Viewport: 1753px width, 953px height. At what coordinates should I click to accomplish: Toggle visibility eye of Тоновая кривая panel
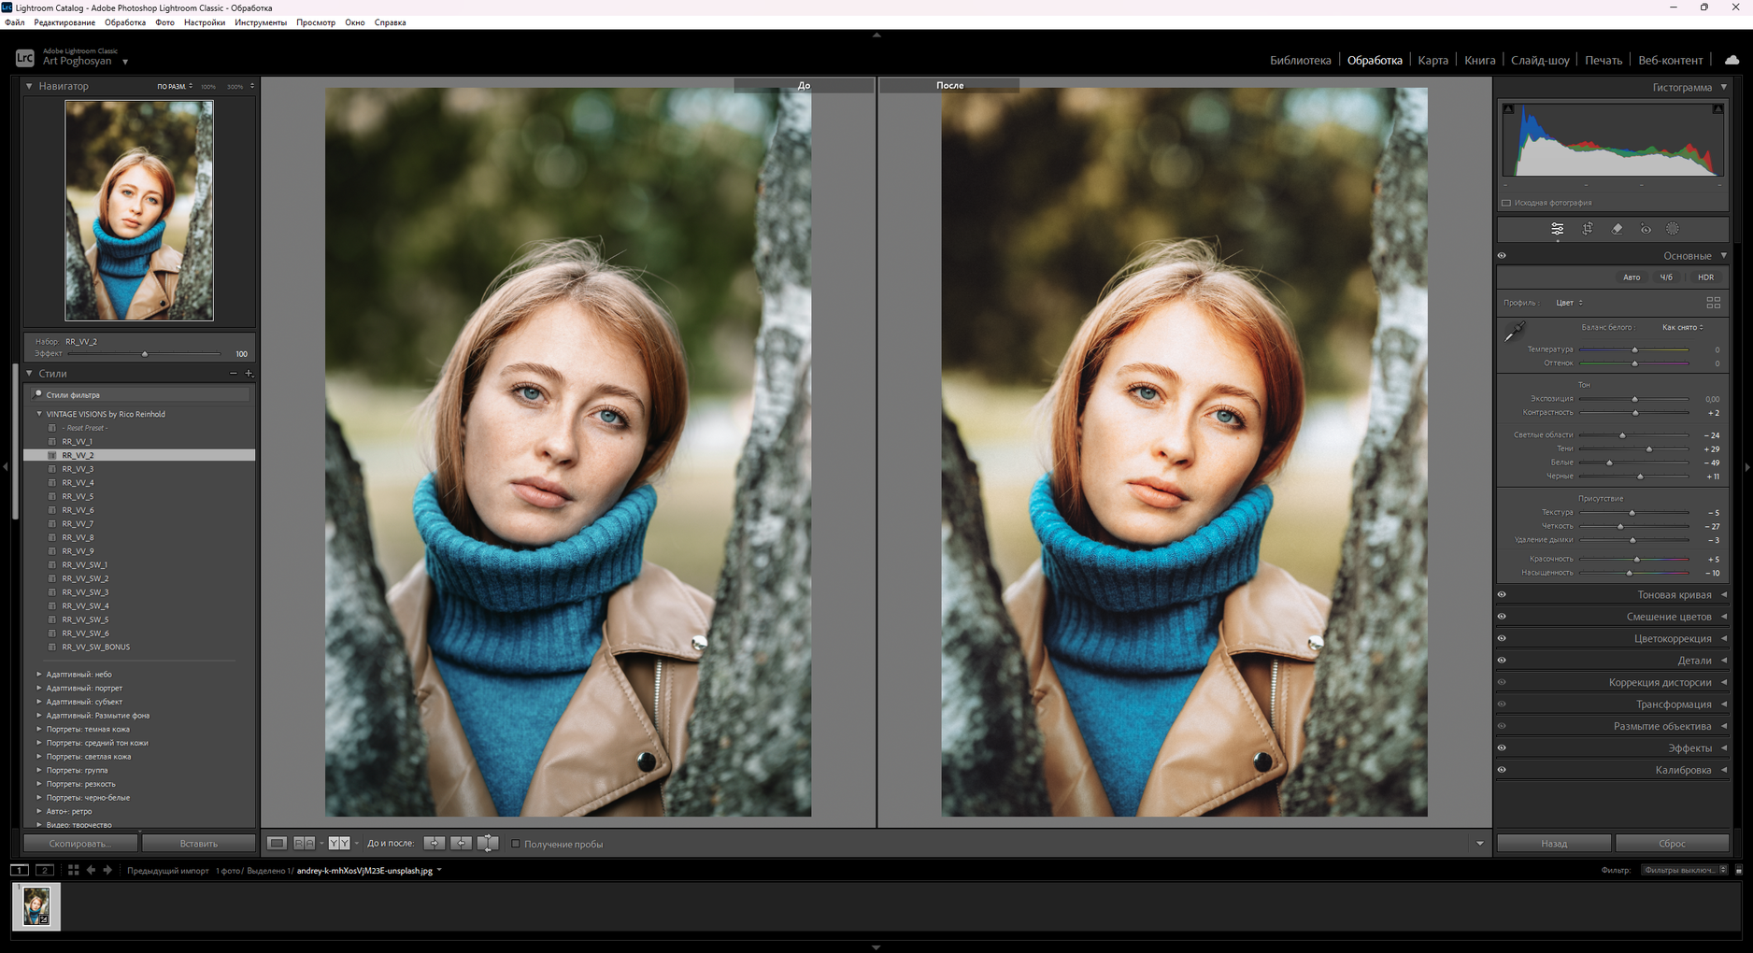click(x=1502, y=595)
